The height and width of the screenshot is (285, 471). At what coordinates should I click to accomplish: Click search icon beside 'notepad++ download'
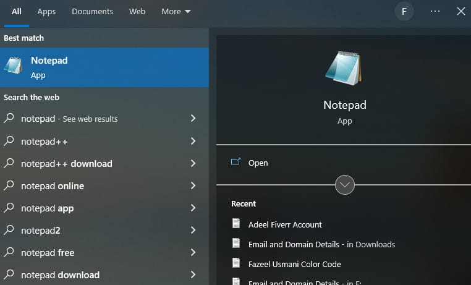(9, 163)
